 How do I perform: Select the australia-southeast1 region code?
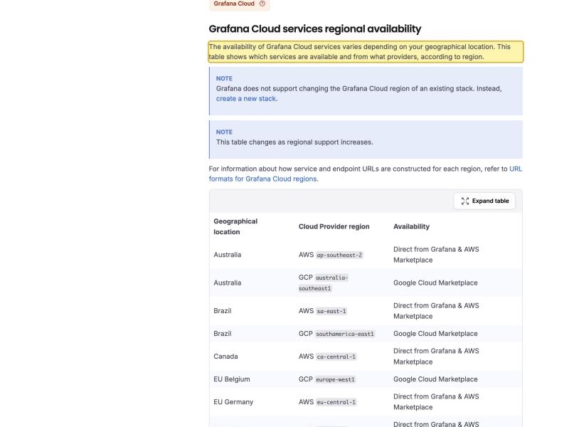(324, 283)
